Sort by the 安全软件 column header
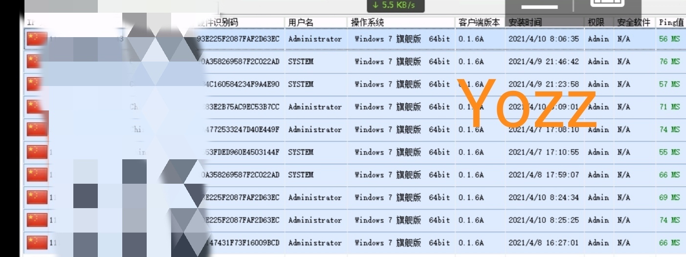The image size is (686, 257). (634, 22)
